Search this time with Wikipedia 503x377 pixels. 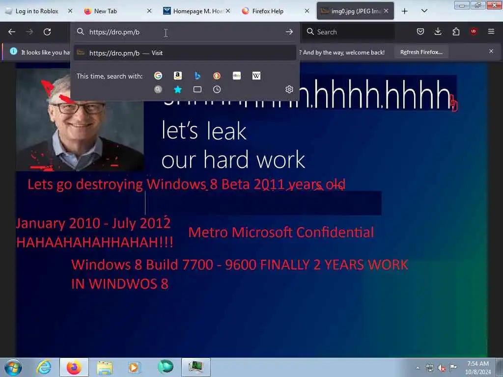point(256,76)
